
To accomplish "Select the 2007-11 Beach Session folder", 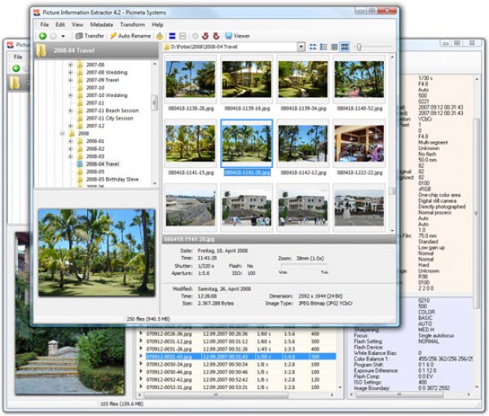I will point(112,111).
